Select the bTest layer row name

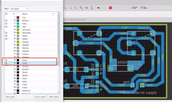[25, 88]
